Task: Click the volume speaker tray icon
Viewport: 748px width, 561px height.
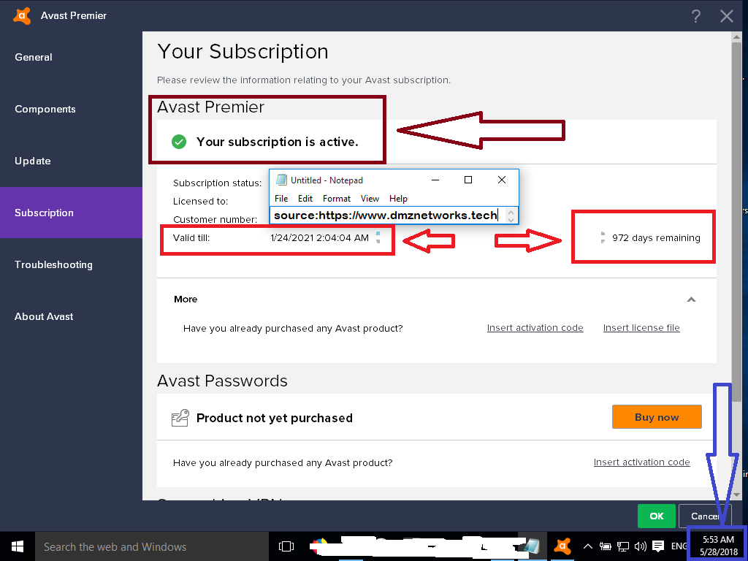Action: [640, 546]
